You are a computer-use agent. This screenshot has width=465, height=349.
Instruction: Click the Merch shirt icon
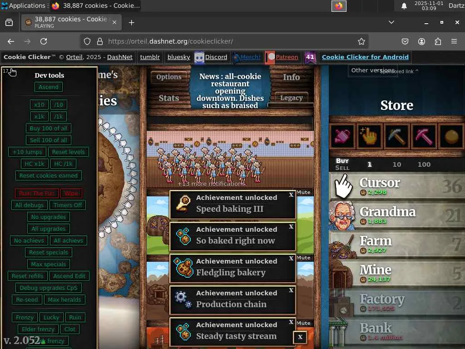coord(236,57)
